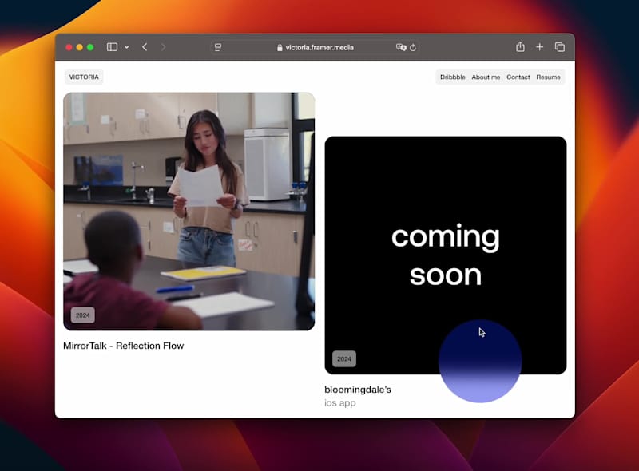Click the Share icon in Safari toolbar
The image size is (639, 471).
click(521, 47)
